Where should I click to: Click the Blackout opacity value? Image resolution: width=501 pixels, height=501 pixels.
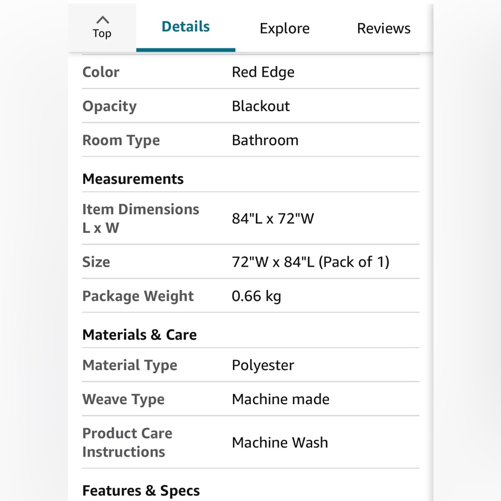[261, 106]
